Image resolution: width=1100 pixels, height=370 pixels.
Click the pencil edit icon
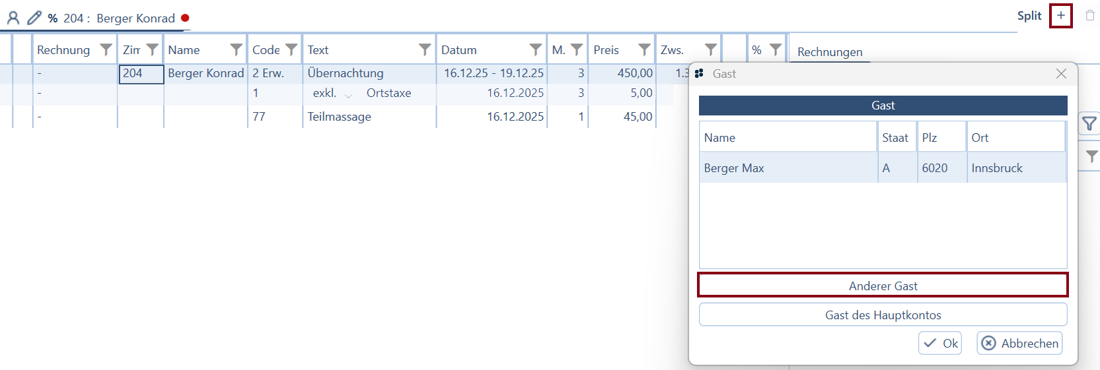point(34,18)
